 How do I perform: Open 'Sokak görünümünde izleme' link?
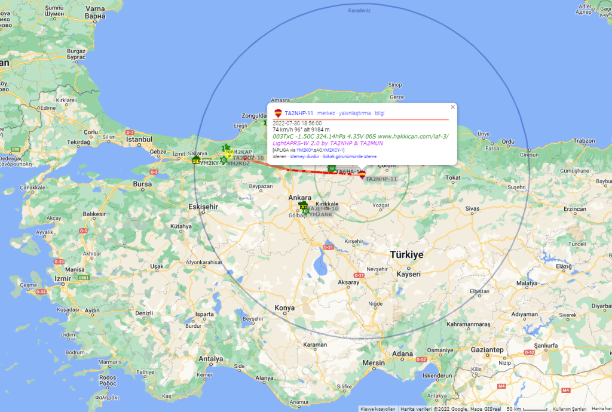coord(349,156)
